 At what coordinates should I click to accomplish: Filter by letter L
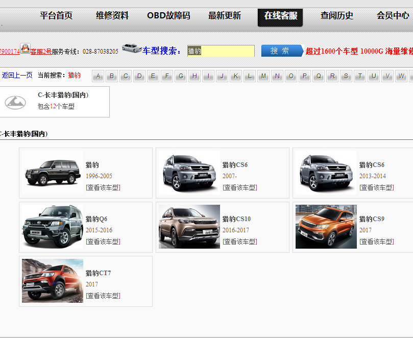250,76
